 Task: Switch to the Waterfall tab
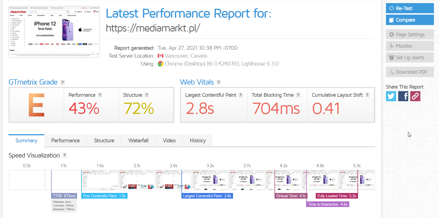pos(138,141)
